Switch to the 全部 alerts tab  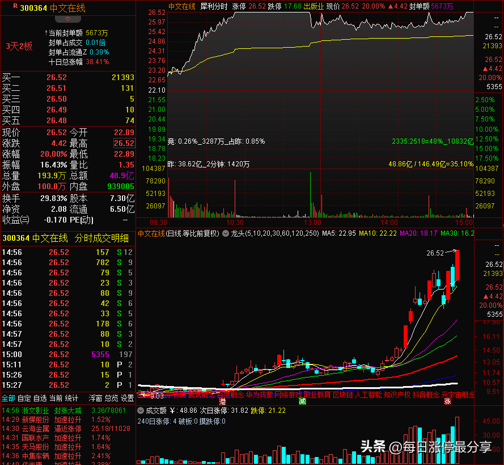[x=8, y=399]
